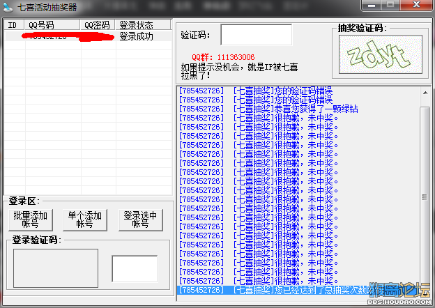Image resolution: width=435 pixels, height=308 pixels.
Task: Select the second 您的验证码错误 log line
Action: [x=256, y=100]
